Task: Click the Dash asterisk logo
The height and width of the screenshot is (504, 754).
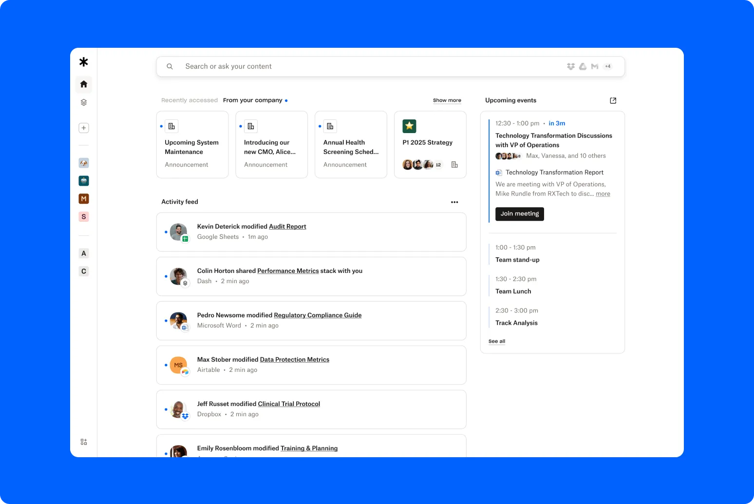Action: (84, 62)
